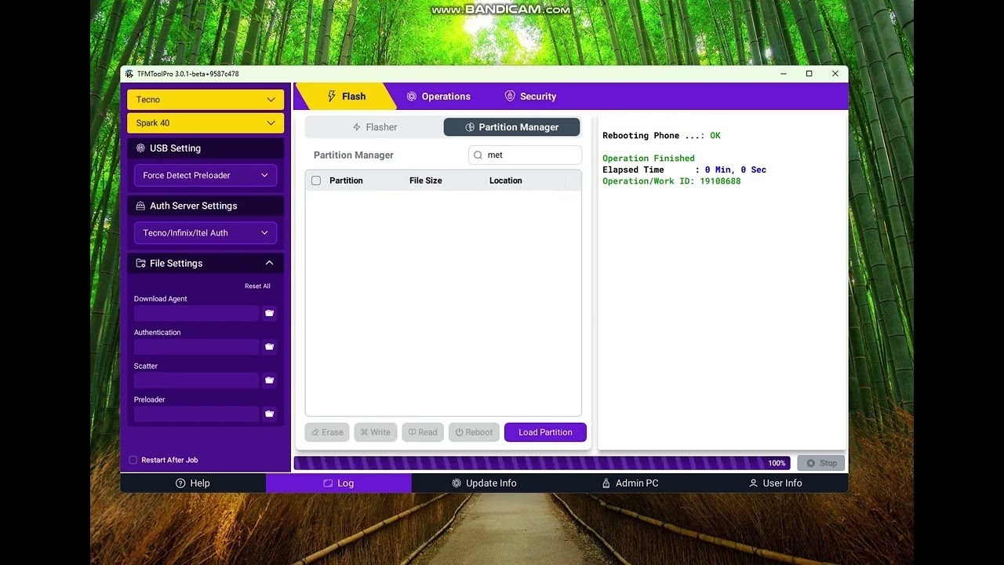
Task: Click the TFMToolPro app icon in title bar
Action: [x=129, y=74]
